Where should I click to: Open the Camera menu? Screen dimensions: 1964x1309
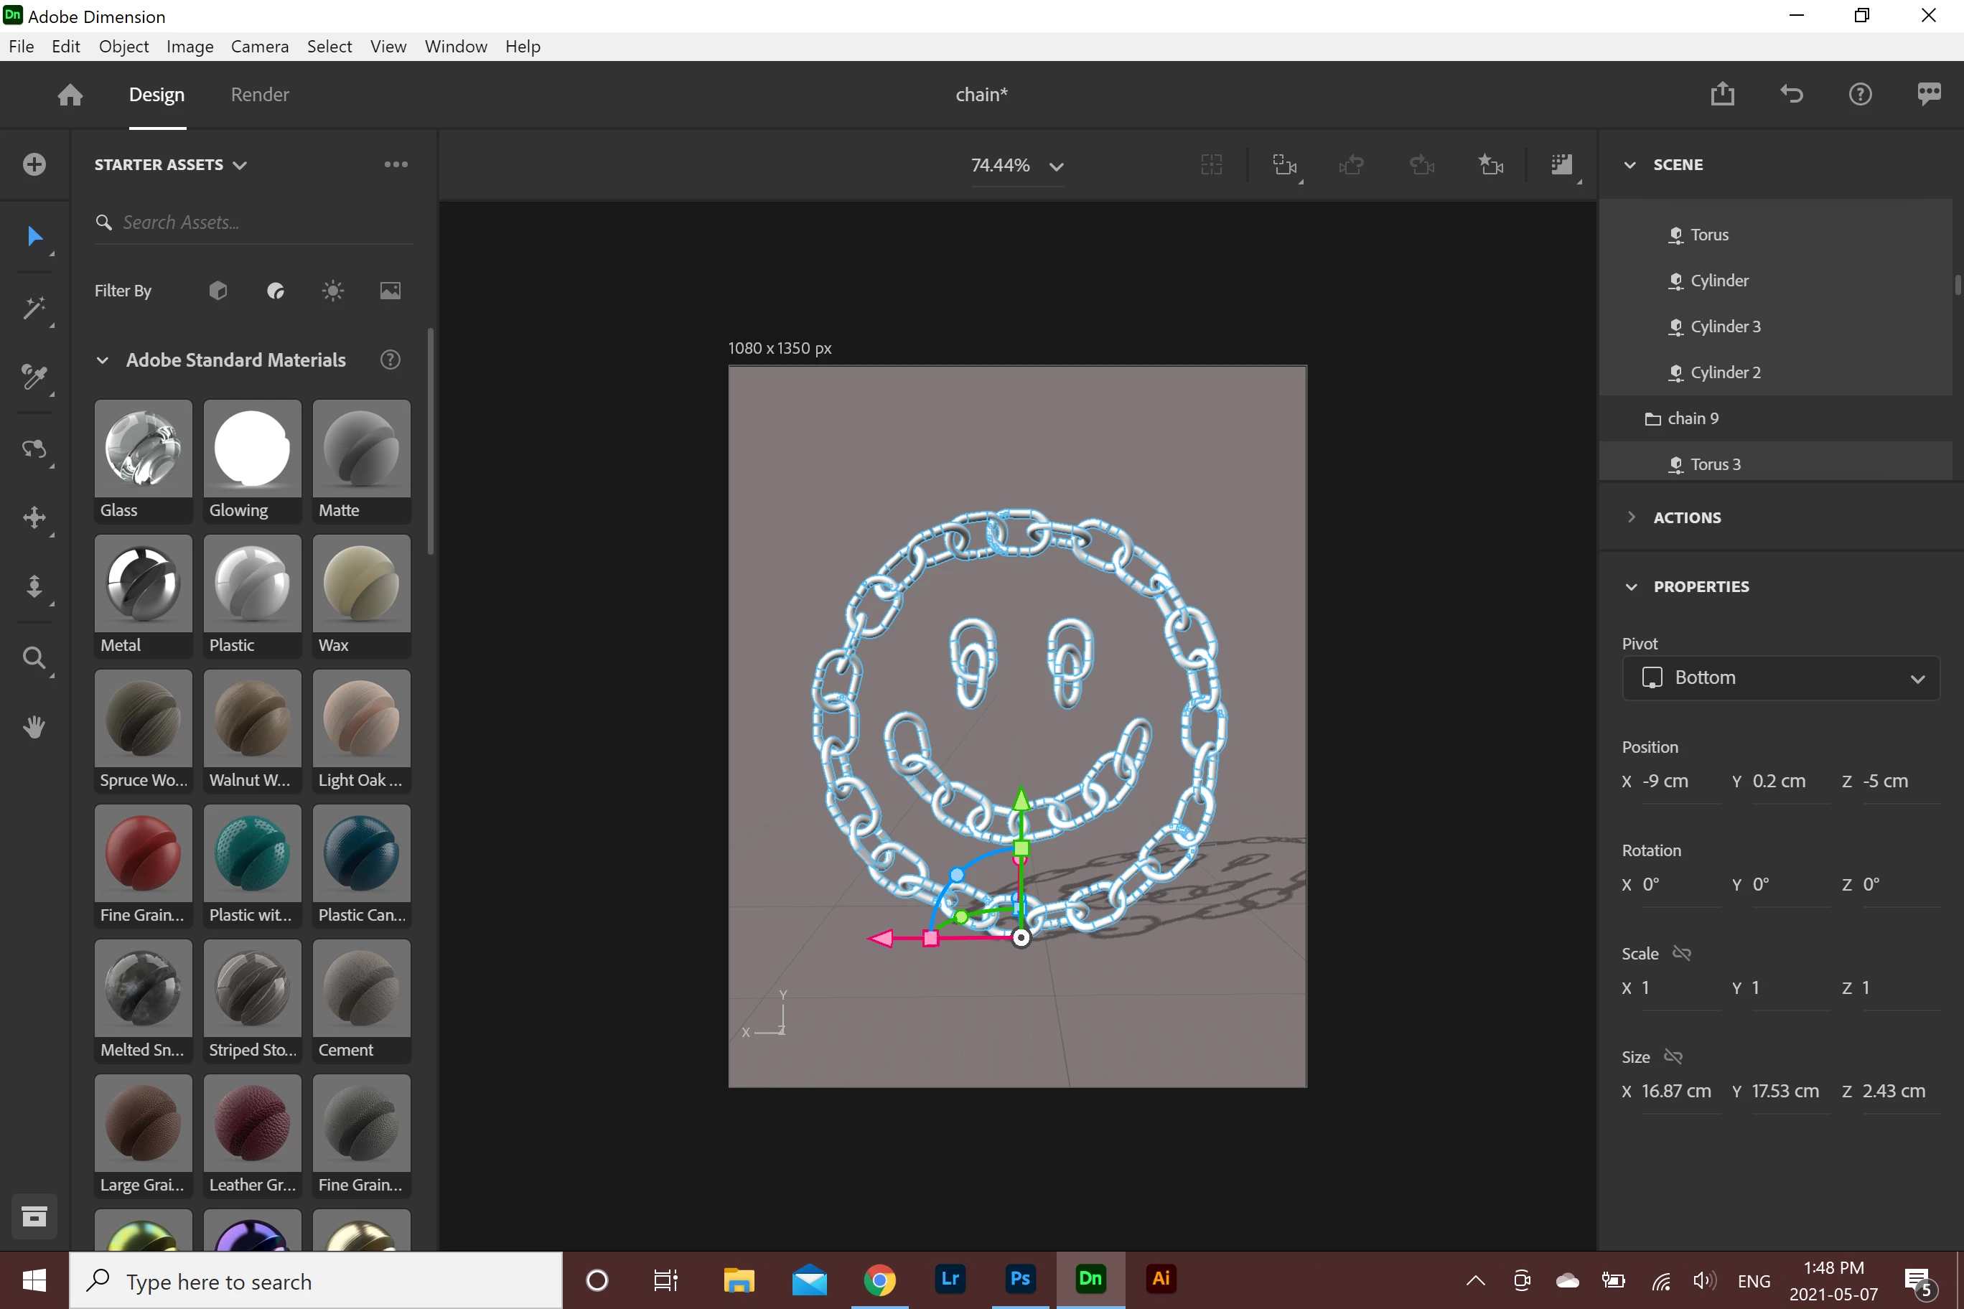coord(259,47)
